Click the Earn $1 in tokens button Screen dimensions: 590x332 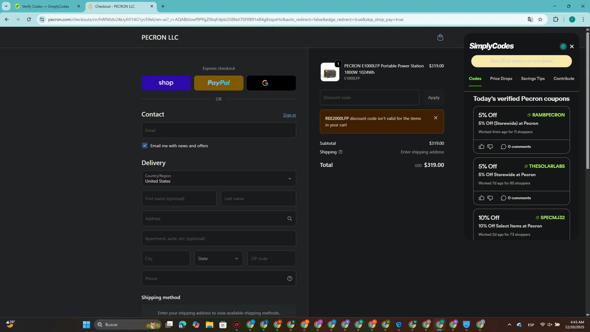tap(522, 61)
